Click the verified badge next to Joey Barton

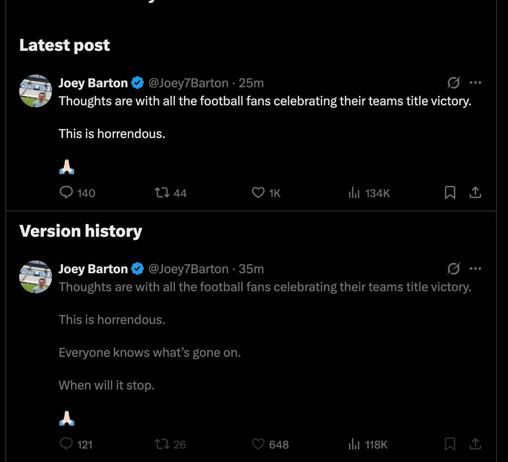coord(138,82)
